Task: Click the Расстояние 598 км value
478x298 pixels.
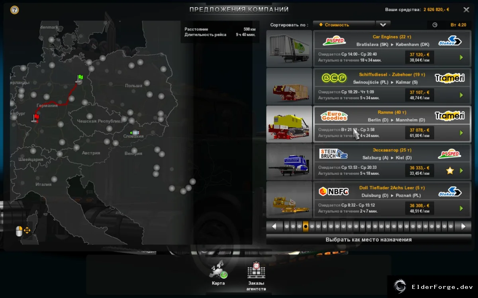Action: [x=249, y=29]
